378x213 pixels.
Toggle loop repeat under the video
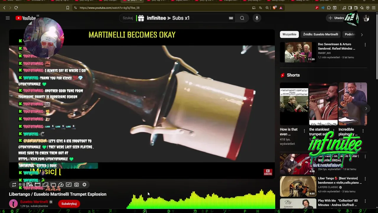coord(14,185)
